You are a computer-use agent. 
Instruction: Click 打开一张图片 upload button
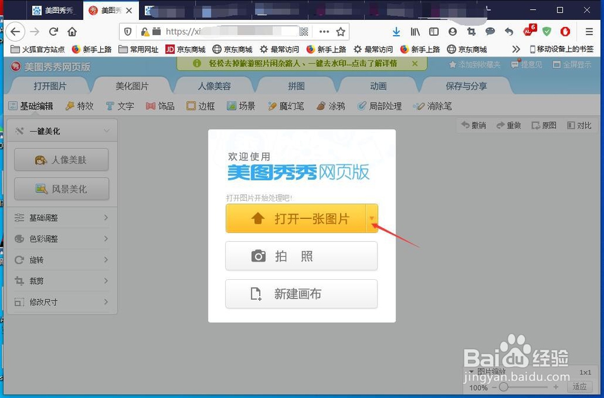[295, 218]
